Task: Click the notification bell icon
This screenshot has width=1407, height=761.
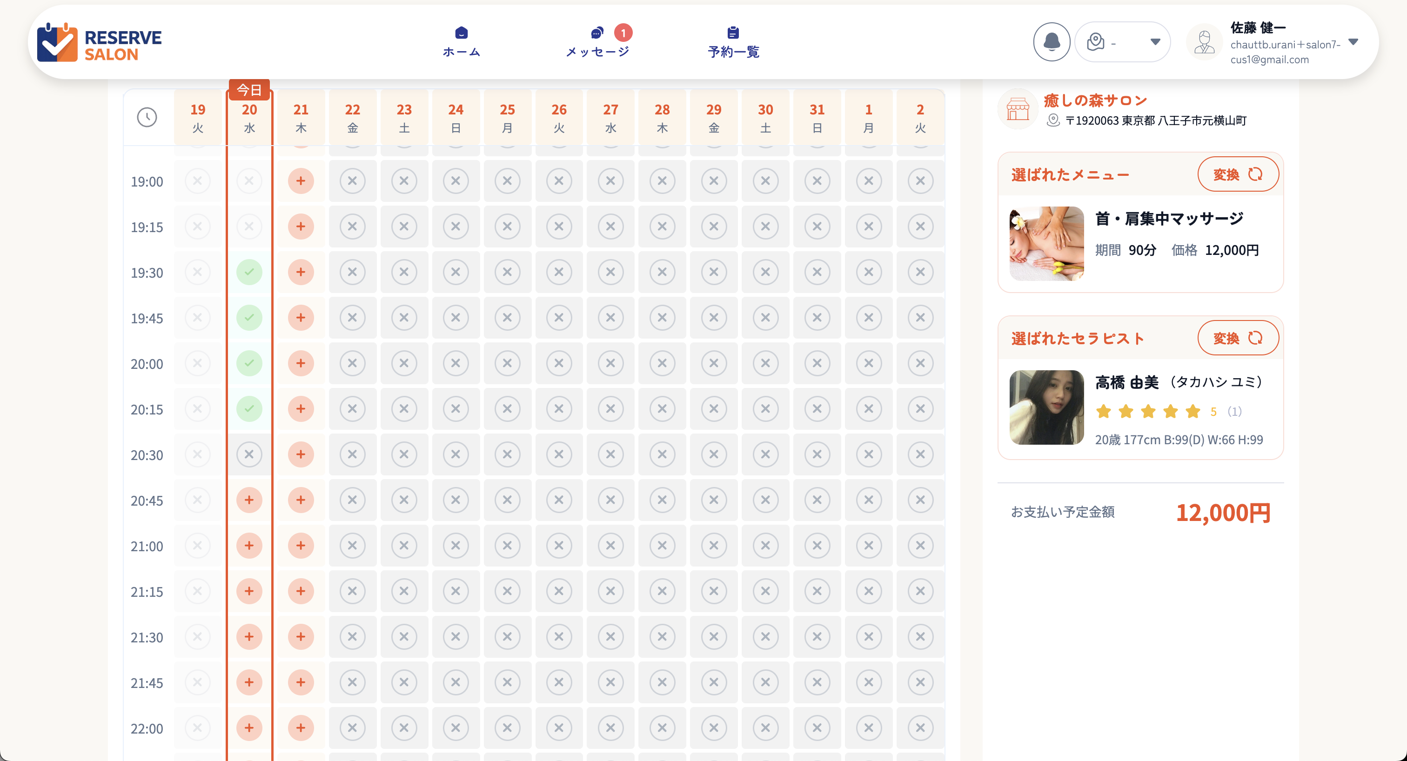Action: tap(1051, 42)
